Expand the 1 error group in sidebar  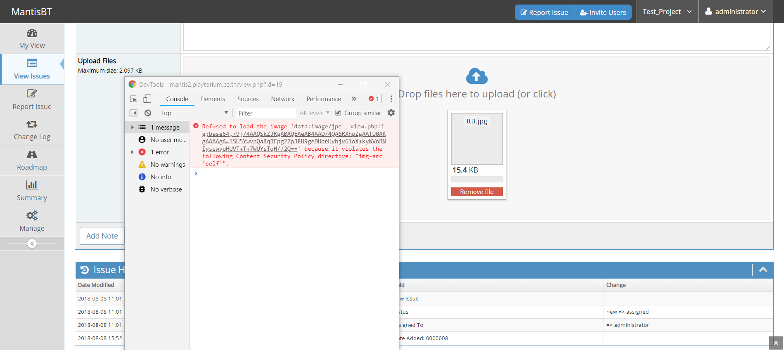[x=132, y=152]
